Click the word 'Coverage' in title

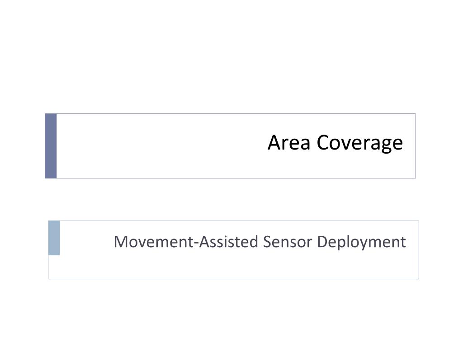pyautogui.click(x=359, y=144)
